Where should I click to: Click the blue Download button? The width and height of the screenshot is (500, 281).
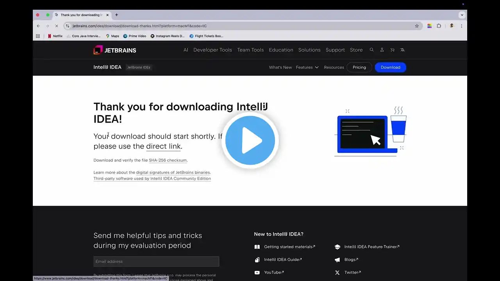point(390,67)
